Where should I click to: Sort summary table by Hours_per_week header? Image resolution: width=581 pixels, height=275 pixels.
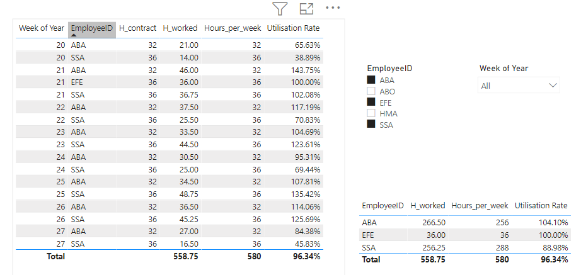480,205
